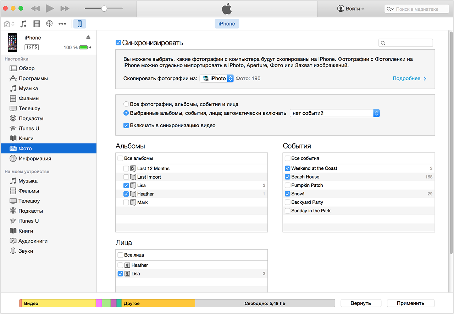Check the Sunday in the Park event

(x=288, y=211)
